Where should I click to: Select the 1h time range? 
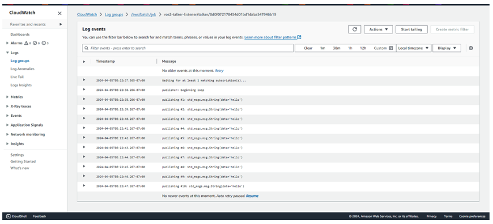[x=350, y=48]
